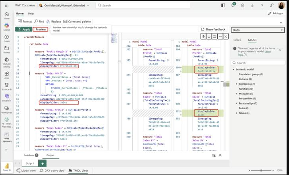
Task: Click the Data pane Search field
Action: point(258,63)
